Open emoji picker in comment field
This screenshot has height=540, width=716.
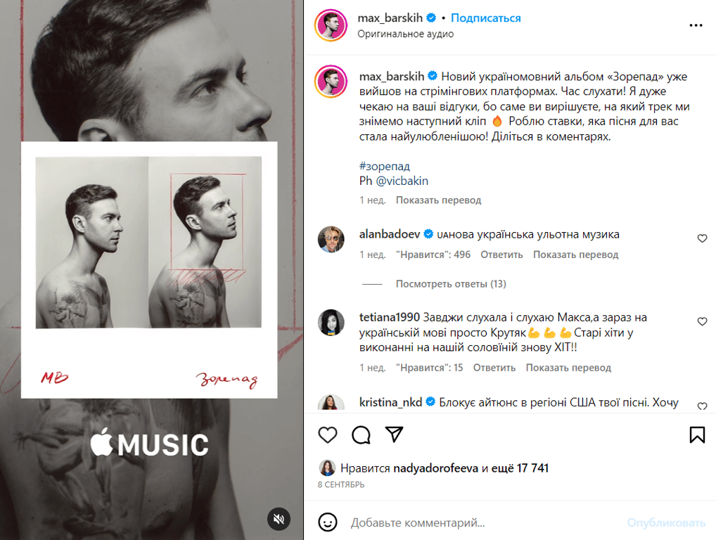[x=327, y=522]
